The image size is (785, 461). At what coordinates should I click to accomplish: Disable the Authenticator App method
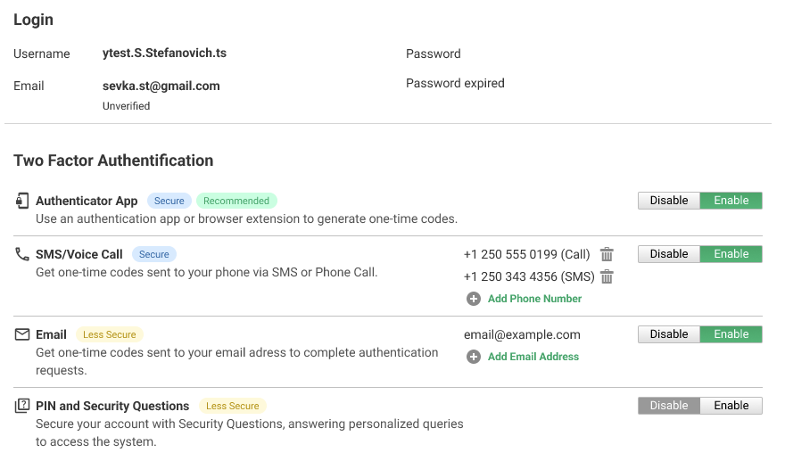pyautogui.click(x=669, y=201)
